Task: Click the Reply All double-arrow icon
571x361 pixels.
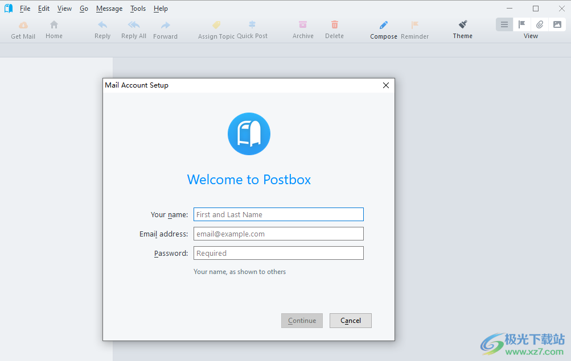Action: 134,24
